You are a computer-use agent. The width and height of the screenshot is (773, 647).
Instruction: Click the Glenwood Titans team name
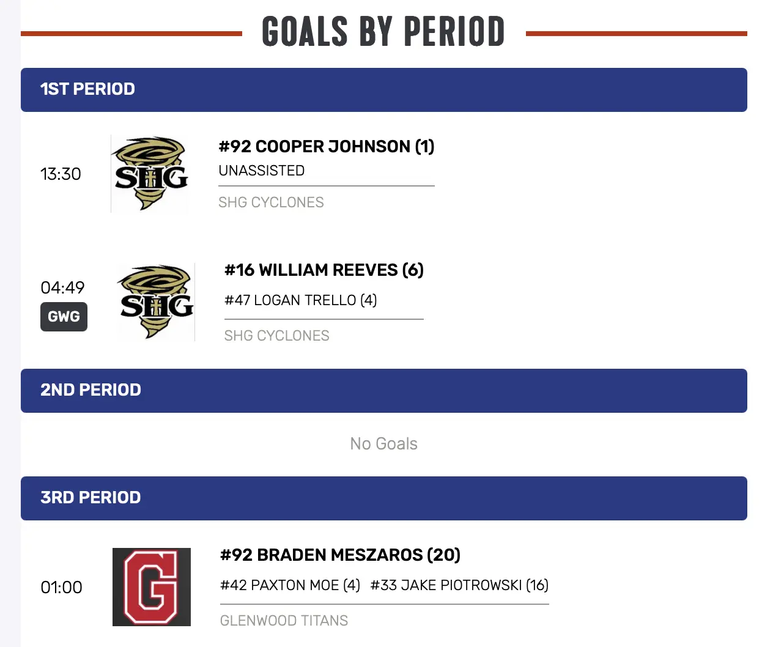coord(284,621)
